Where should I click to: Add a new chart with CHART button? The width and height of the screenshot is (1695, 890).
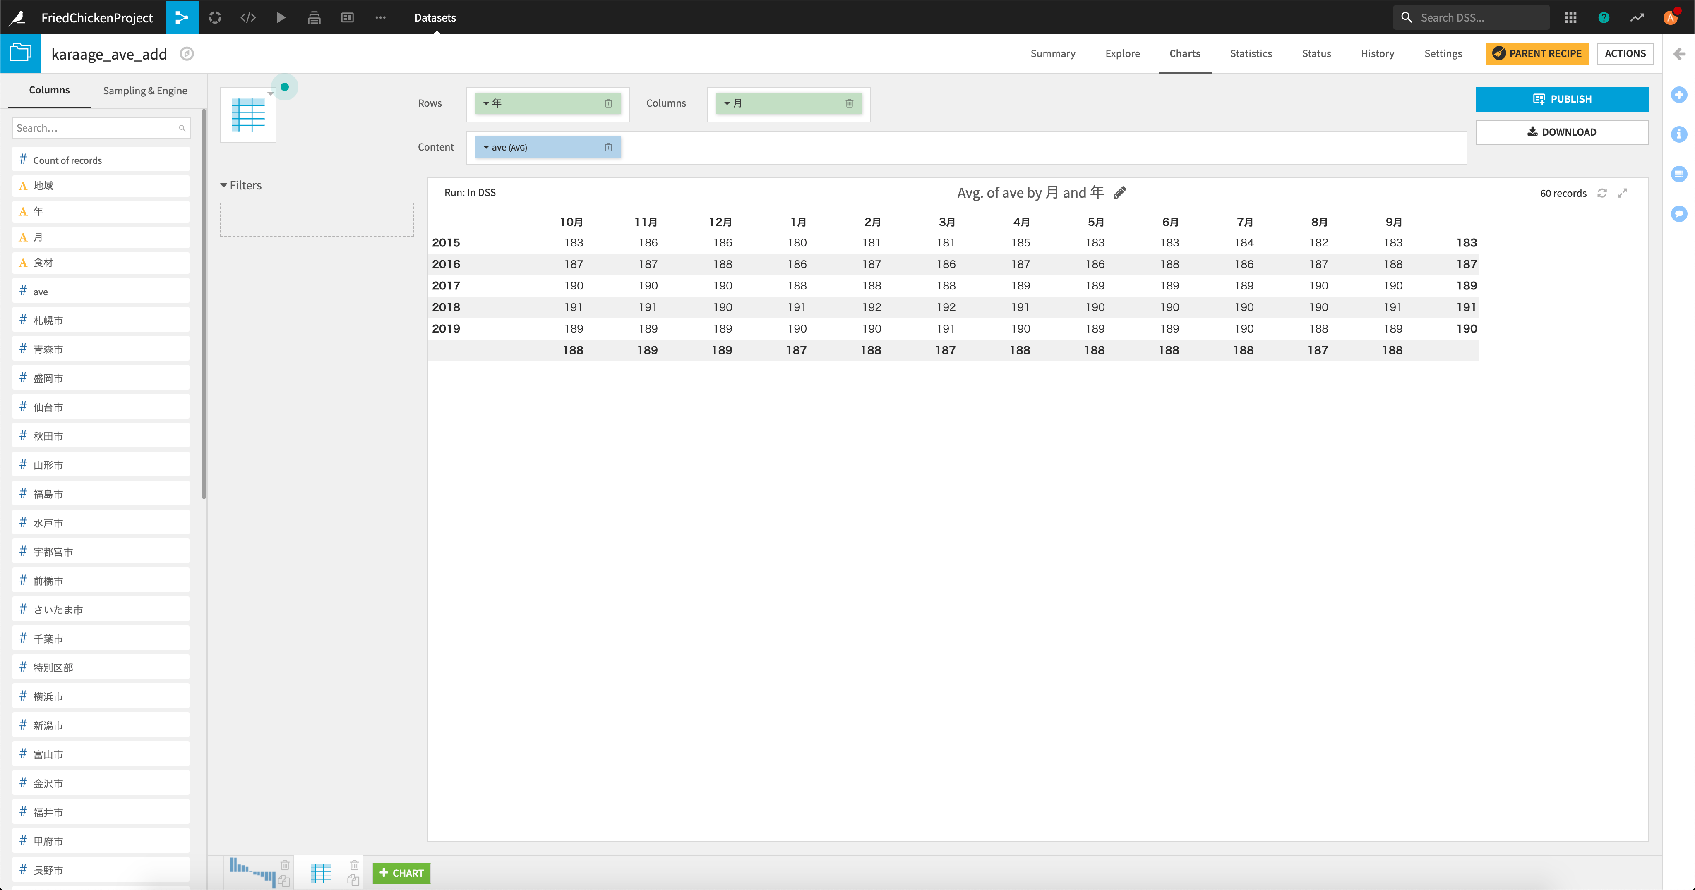pyautogui.click(x=401, y=872)
